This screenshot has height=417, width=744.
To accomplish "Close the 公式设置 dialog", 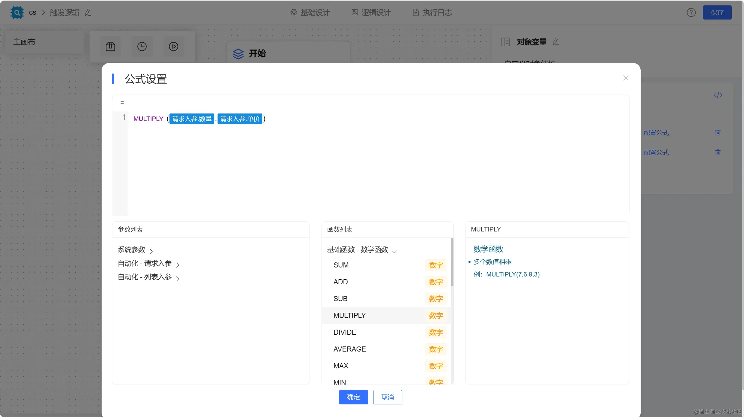I will click(x=626, y=78).
